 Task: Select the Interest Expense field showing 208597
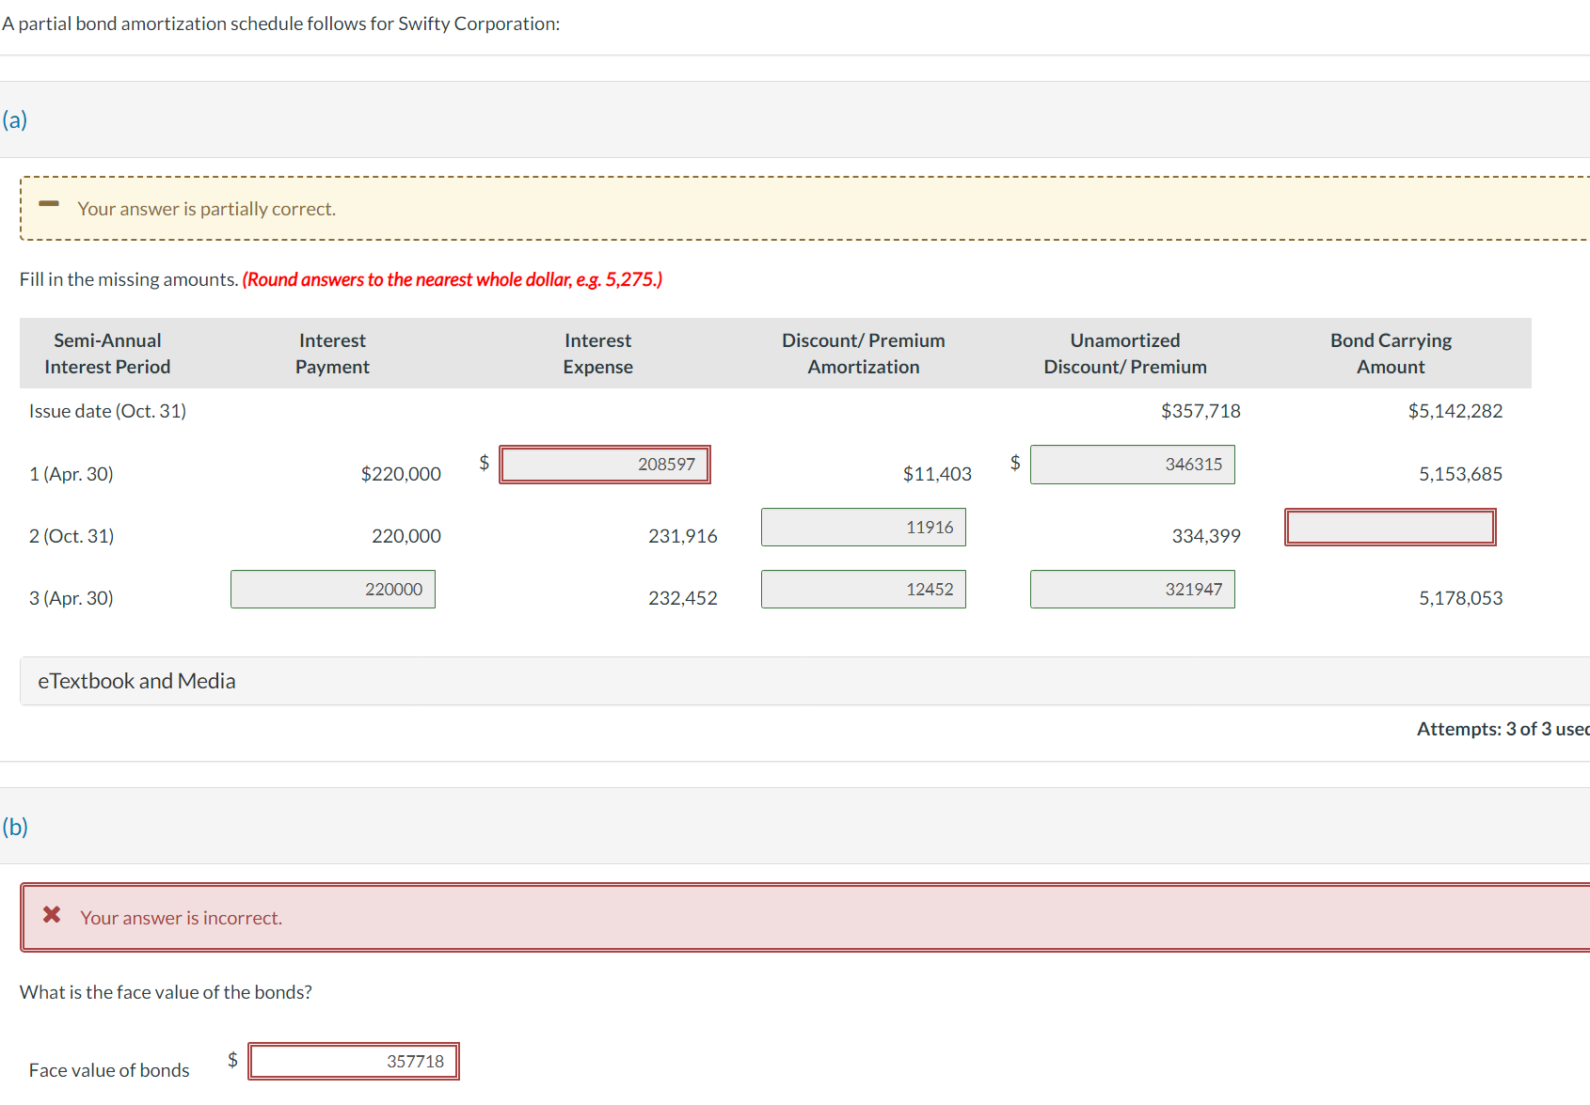pyautogui.click(x=604, y=464)
